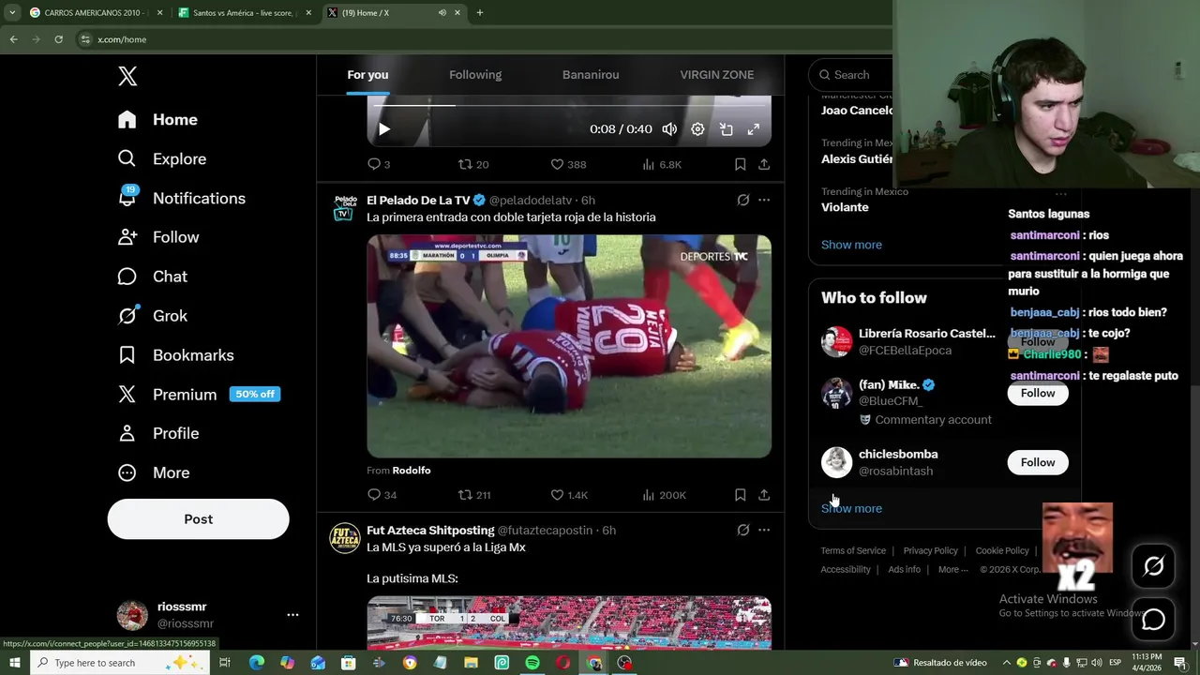Mute the video volume speaker
1200x675 pixels.
tap(669, 129)
